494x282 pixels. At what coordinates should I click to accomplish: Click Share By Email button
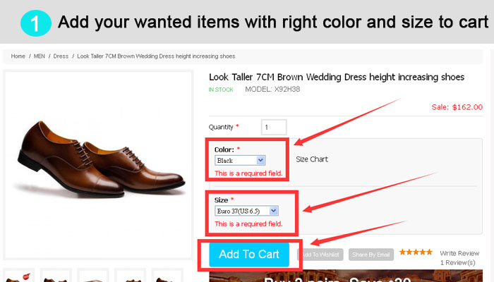click(x=371, y=255)
